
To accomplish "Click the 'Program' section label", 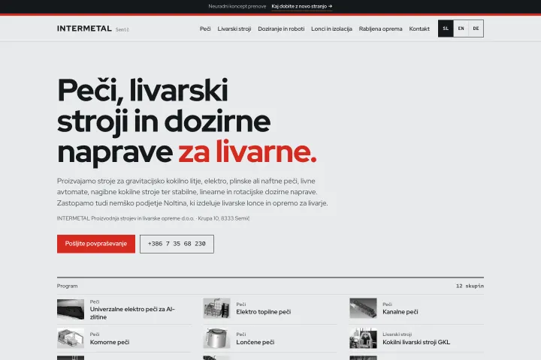I will pyautogui.click(x=68, y=286).
